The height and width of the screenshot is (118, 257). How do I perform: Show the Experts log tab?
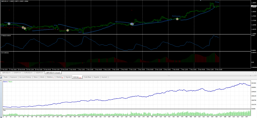tap(96, 77)
